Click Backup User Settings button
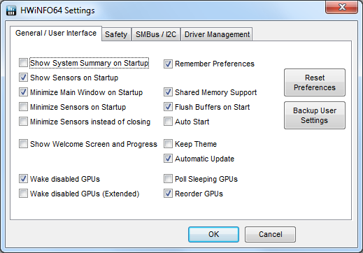 click(315, 115)
